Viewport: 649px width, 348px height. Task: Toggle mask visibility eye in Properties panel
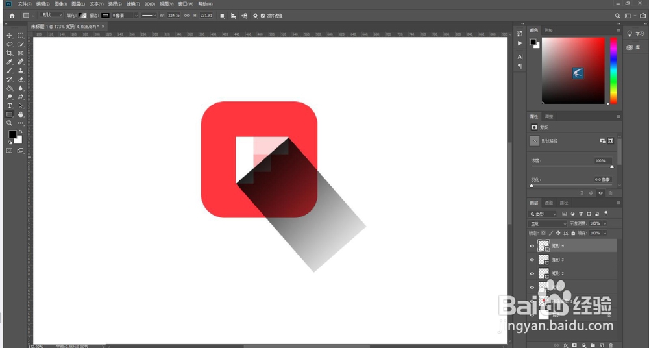[x=600, y=193]
